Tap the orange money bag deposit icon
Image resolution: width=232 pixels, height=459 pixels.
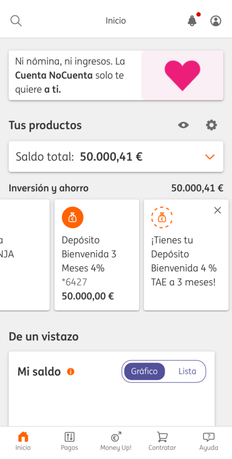point(73,218)
